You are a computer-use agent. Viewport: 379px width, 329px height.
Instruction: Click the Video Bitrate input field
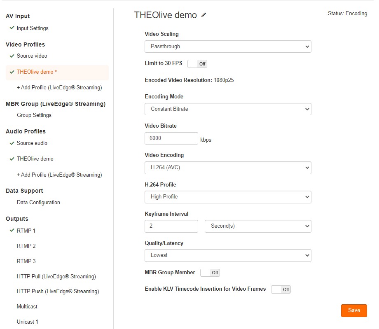pos(171,138)
